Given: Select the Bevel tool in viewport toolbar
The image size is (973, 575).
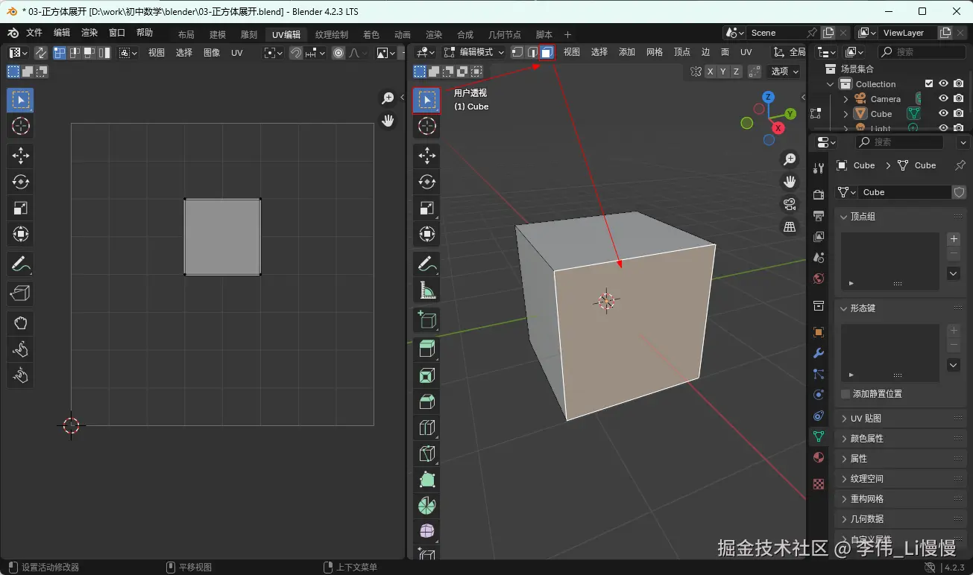Looking at the screenshot, I should coord(426,401).
